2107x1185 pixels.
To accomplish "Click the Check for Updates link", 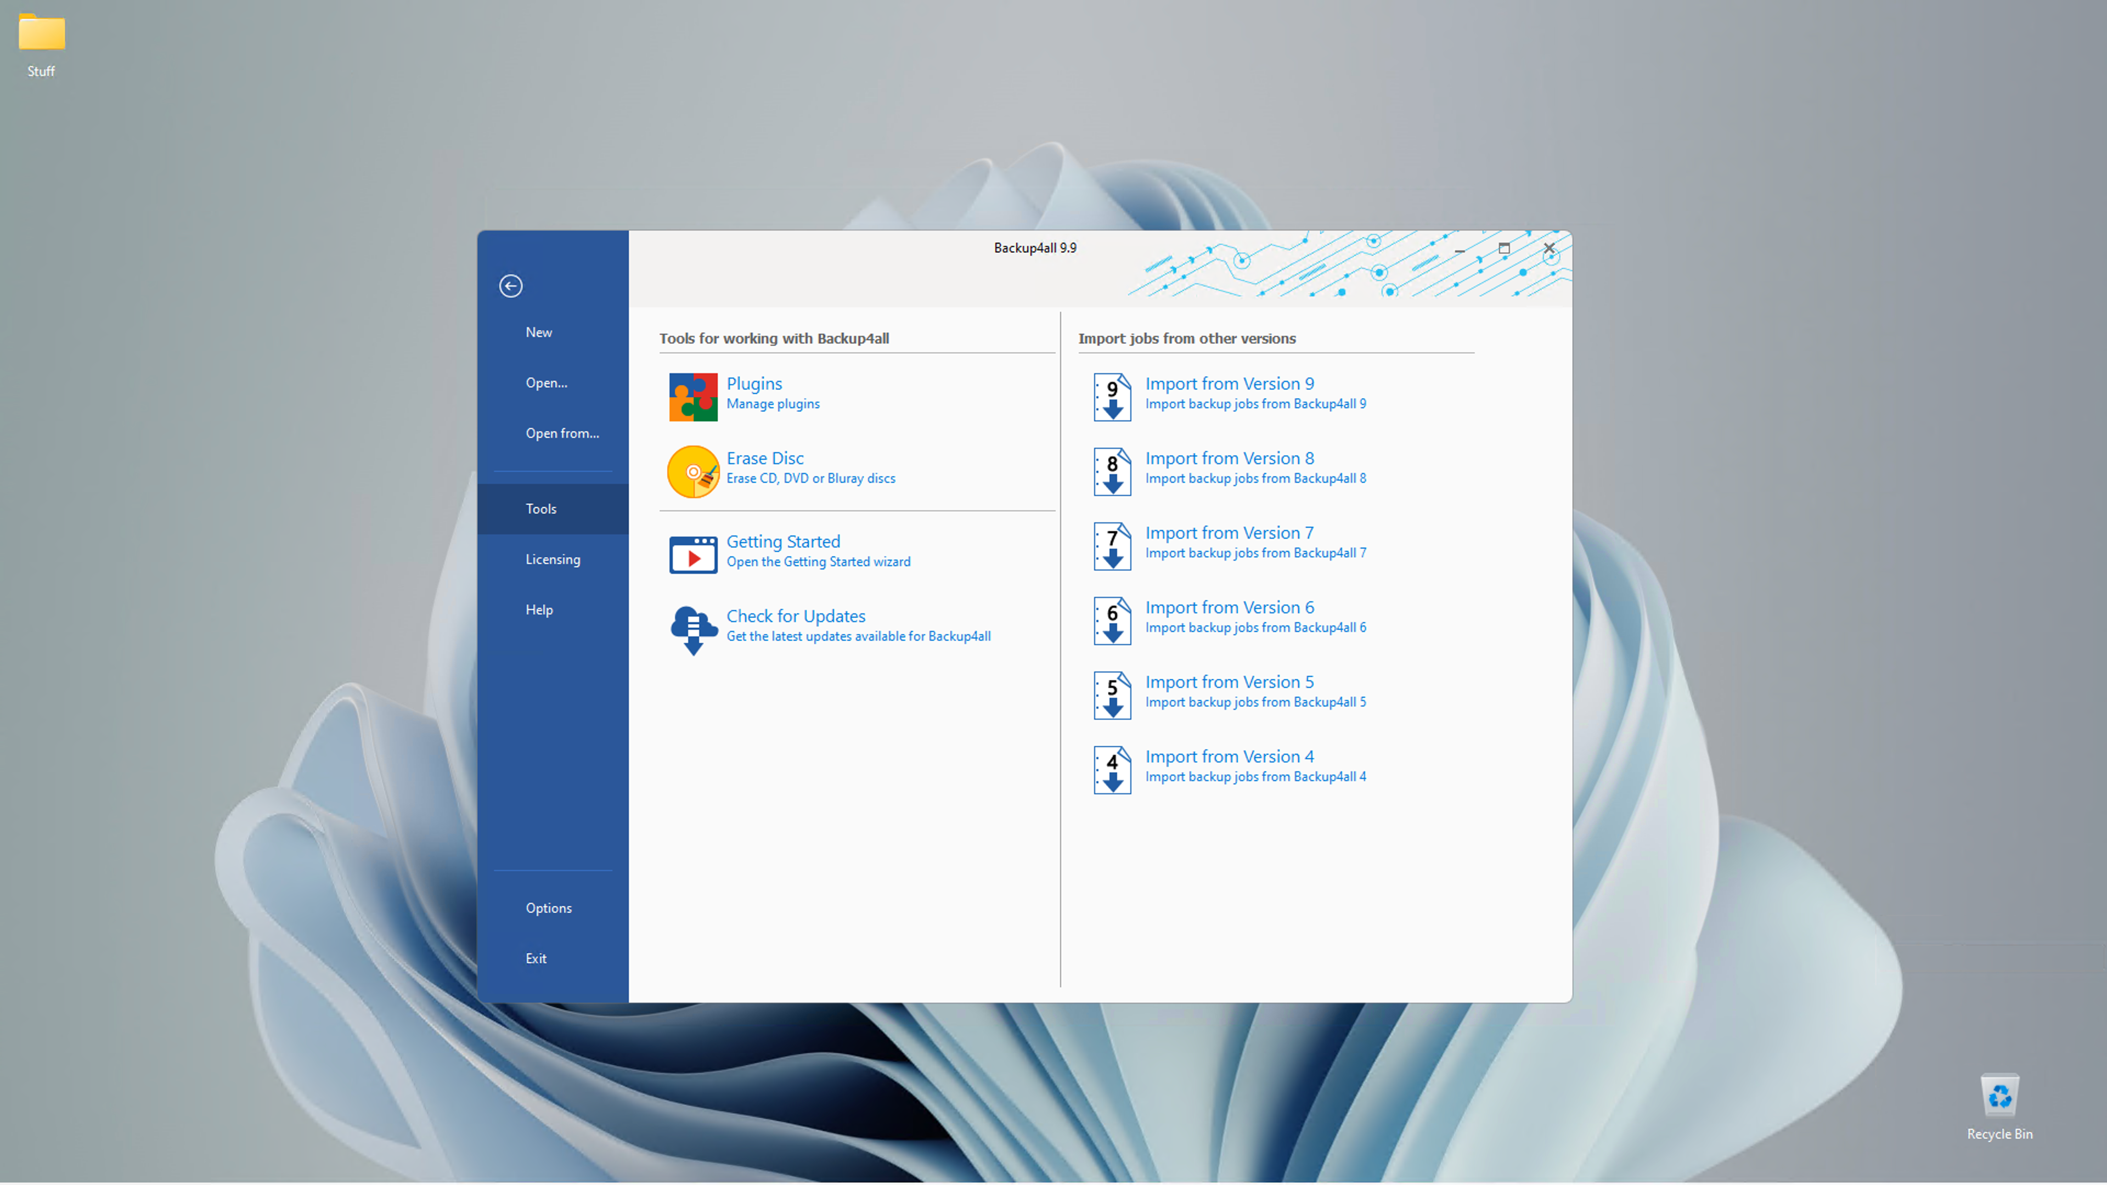I will click(796, 616).
